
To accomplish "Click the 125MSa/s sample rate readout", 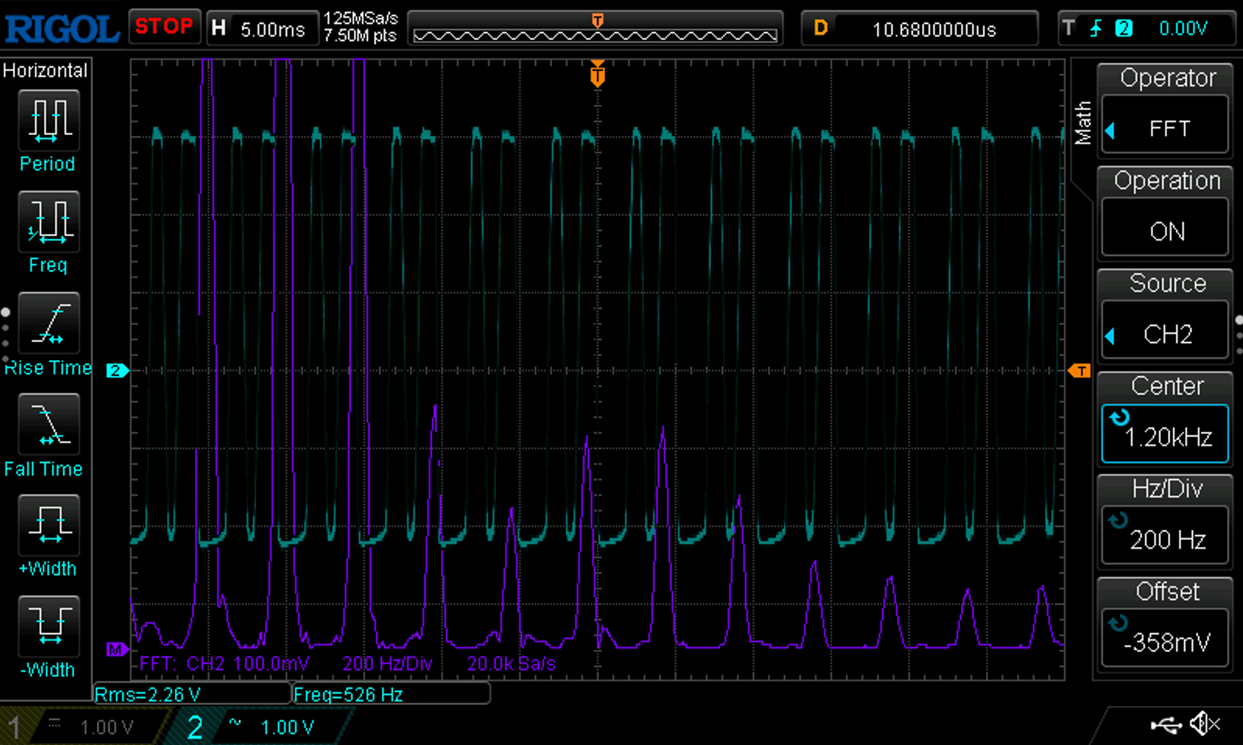I will pyautogui.click(x=360, y=18).
